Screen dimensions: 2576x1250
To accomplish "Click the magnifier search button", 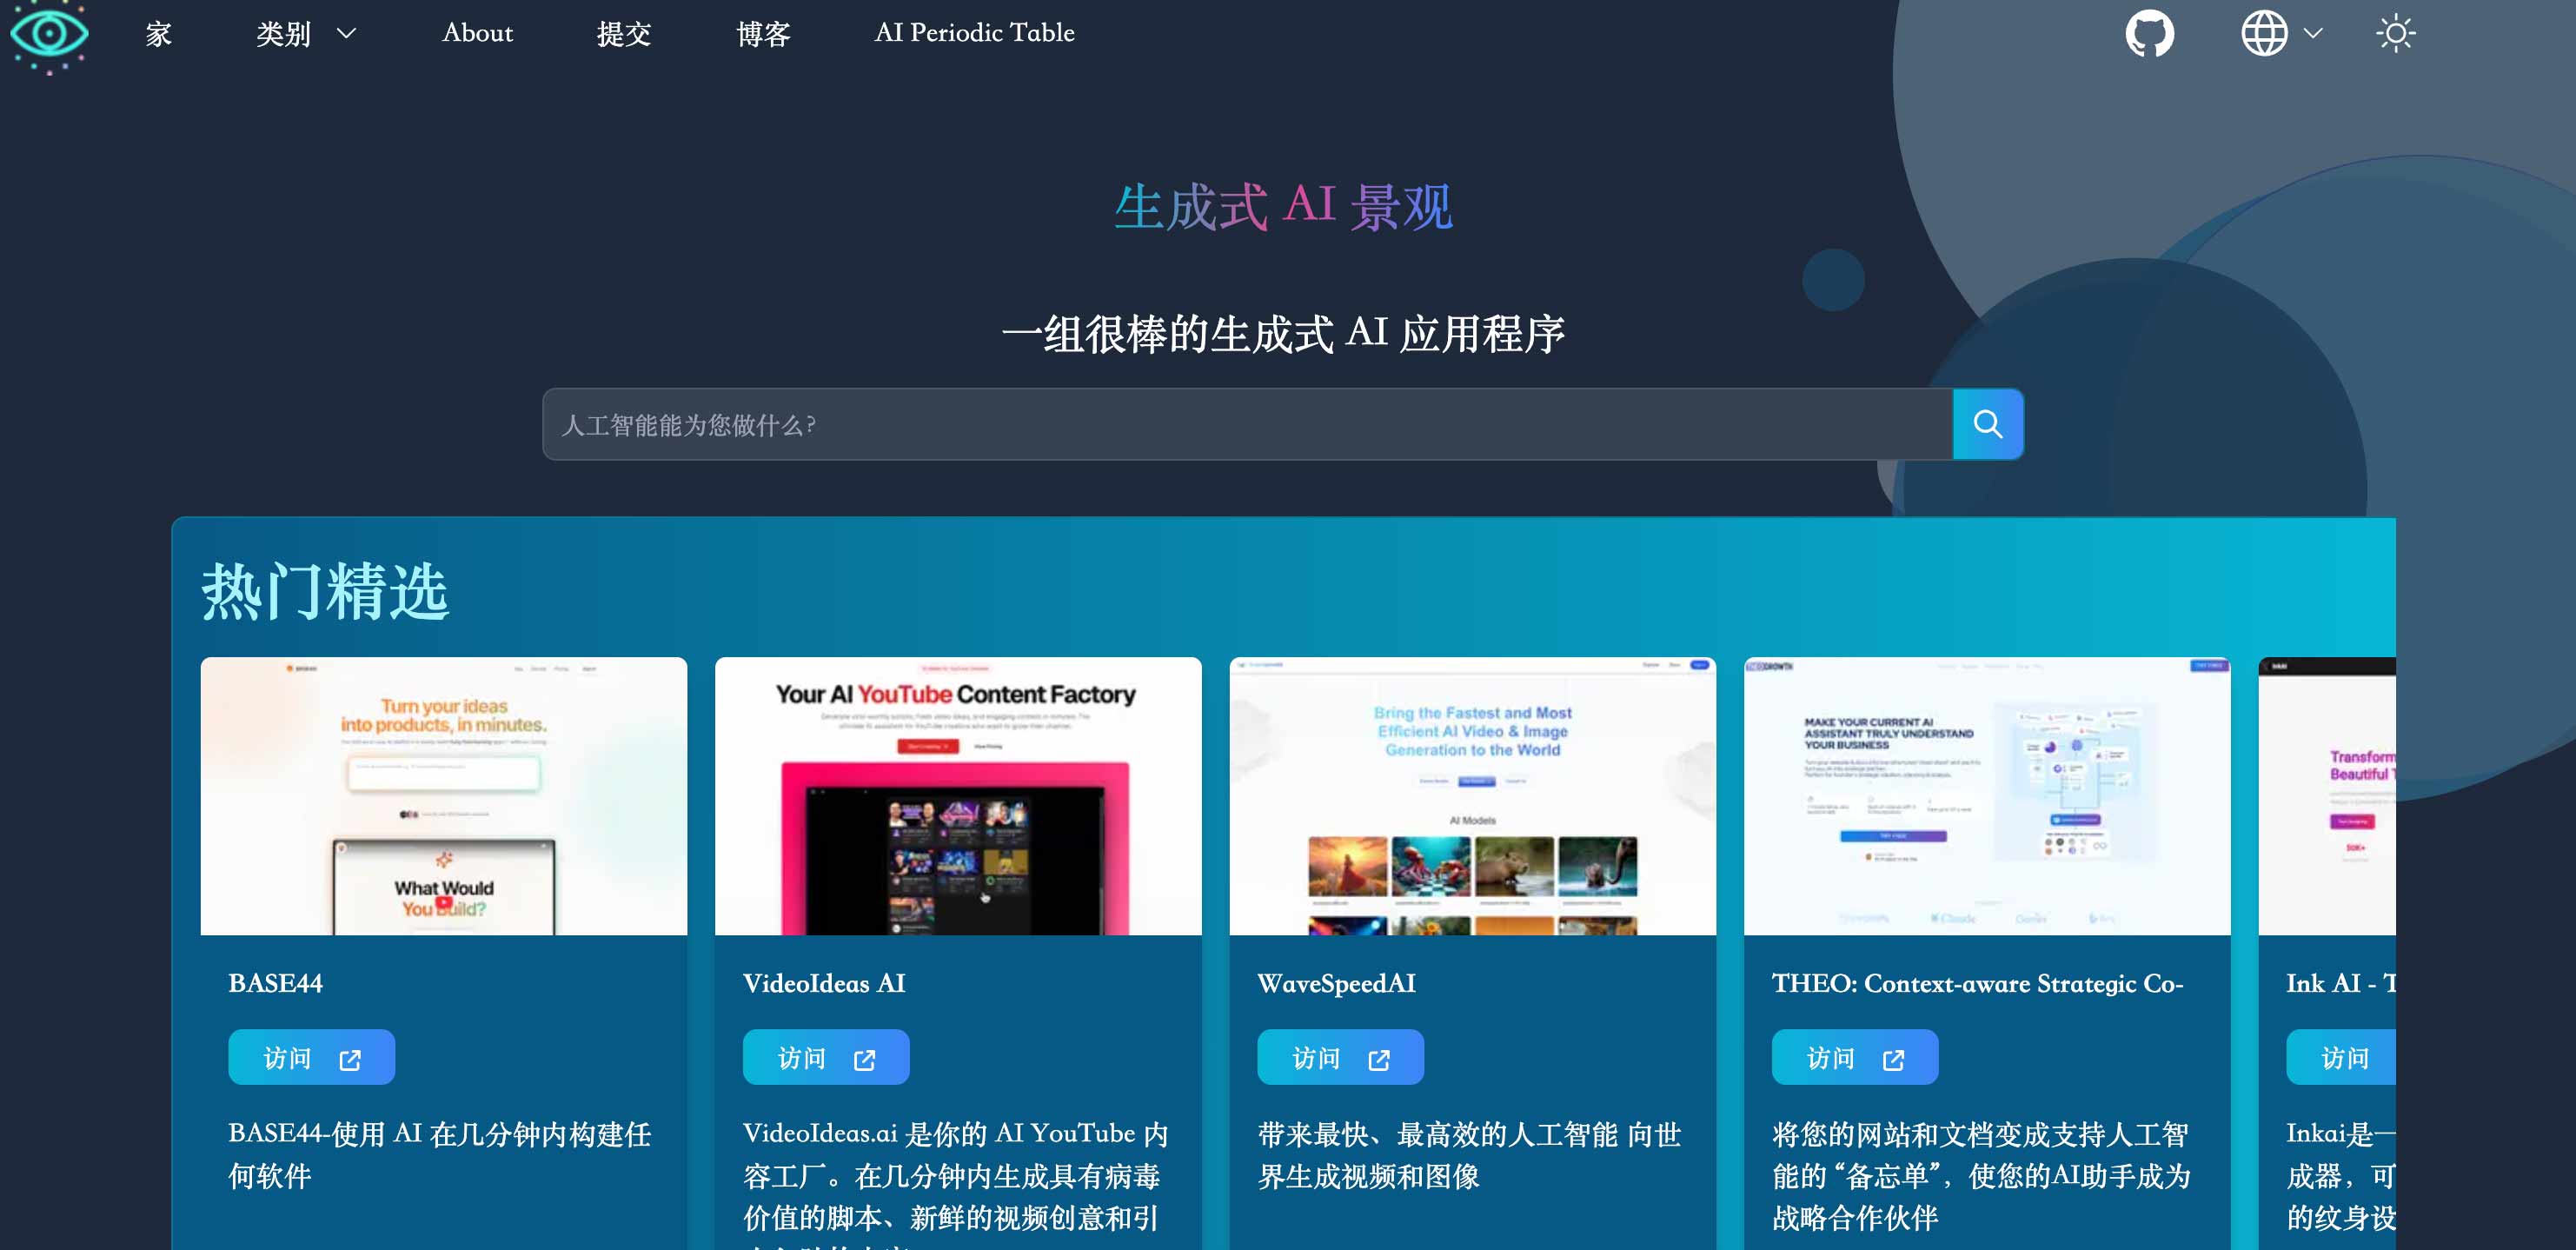I will [1988, 425].
